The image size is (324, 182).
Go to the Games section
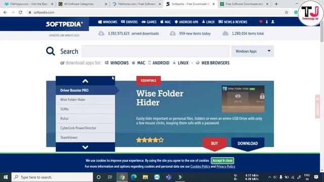(x=149, y=22)
